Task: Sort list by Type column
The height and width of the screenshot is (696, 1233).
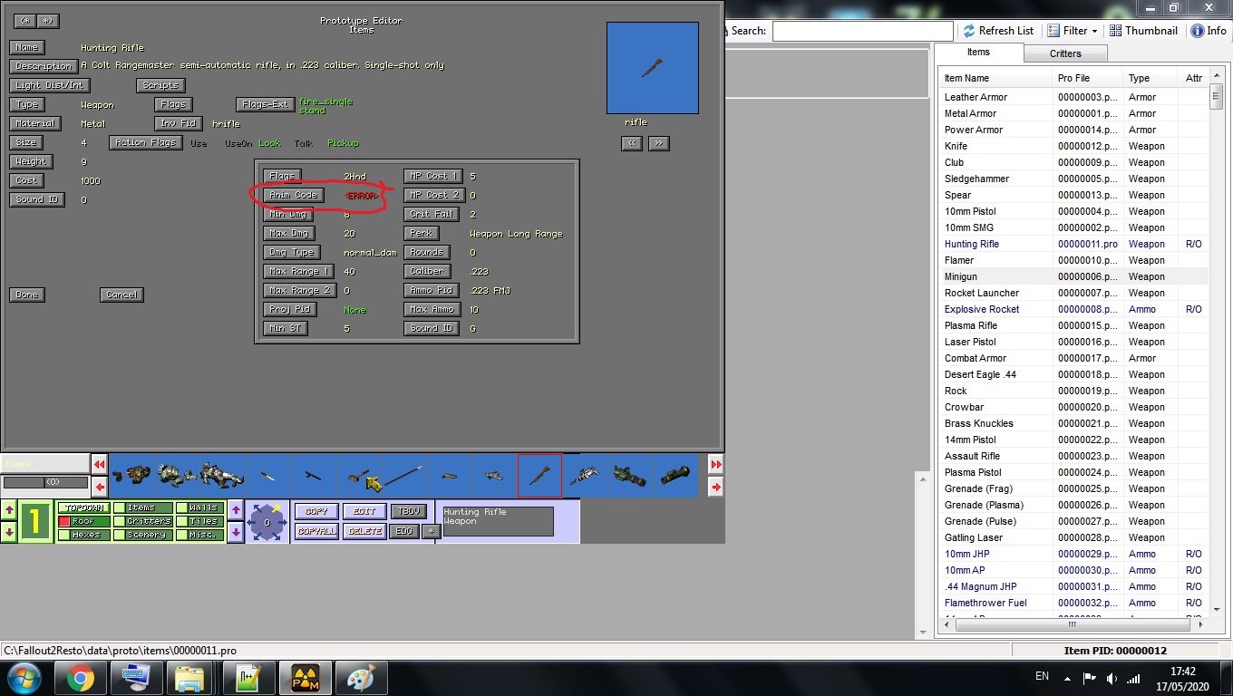Action: [1150, 78]
